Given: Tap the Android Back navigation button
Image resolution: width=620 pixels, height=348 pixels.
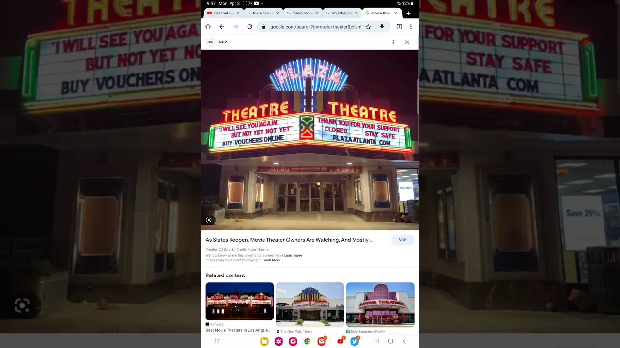Looking at the screenshot, I should [x=404, y=341].
